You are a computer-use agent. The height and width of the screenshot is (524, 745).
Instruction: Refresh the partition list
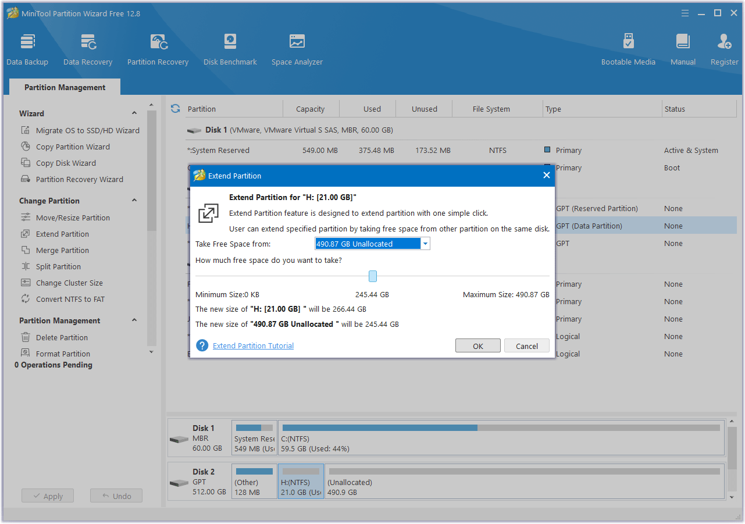click(x=175, y=109)
